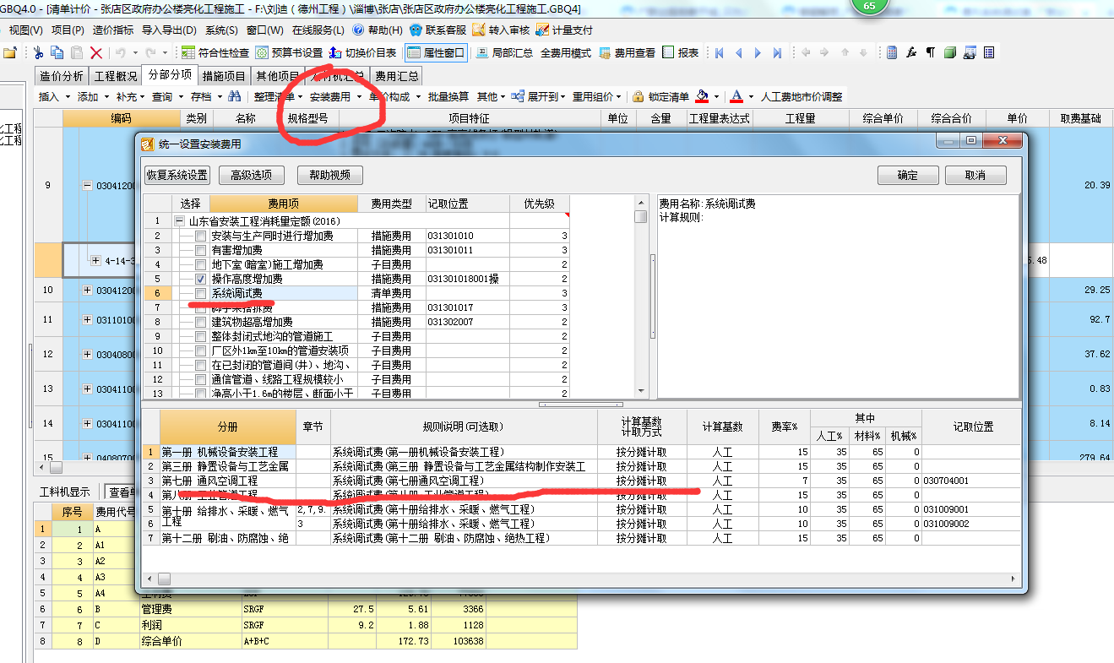Open the 插入 dropdown
Image resolution: width=1114 pixels, height=663 pixels.
click(x=53, y=96)
